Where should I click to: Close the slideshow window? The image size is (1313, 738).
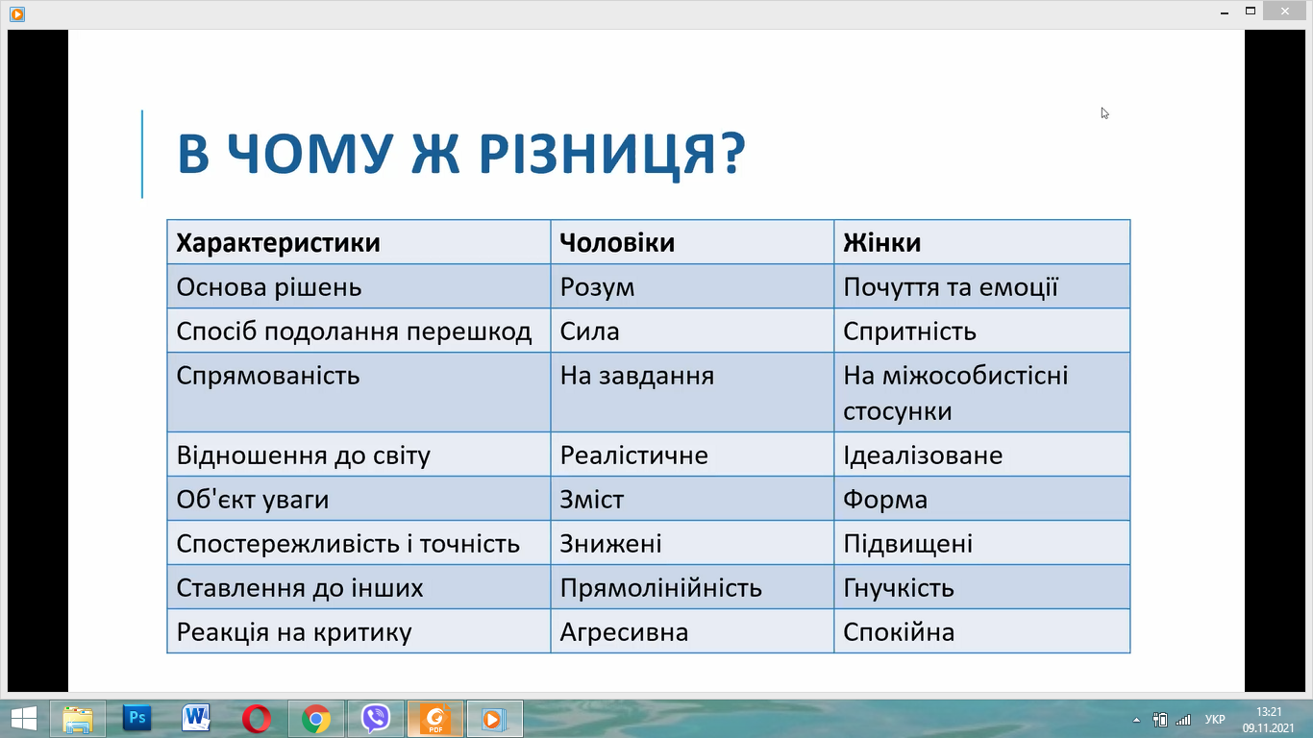click(1286, 11)
